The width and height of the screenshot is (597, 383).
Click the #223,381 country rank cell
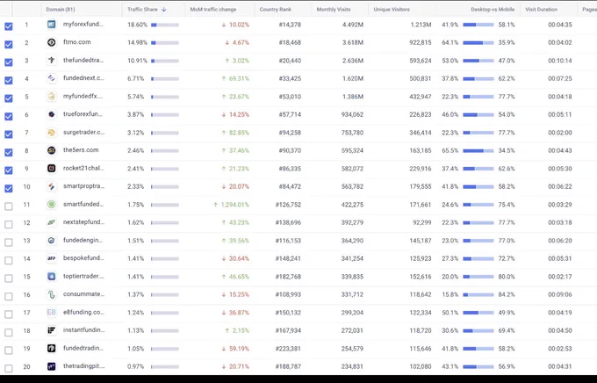(x=288, y=349)
